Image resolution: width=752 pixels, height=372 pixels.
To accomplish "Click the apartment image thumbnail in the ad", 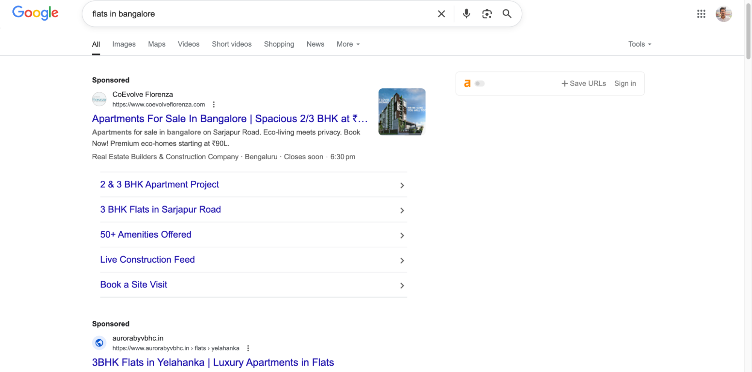I will tap(402, 112).
